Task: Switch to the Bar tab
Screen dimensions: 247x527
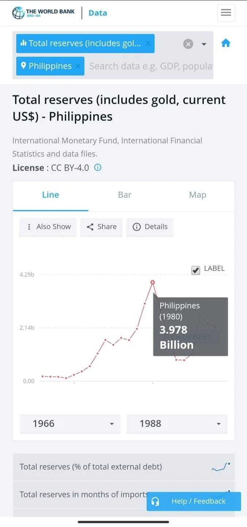Action: click(124, 195)
